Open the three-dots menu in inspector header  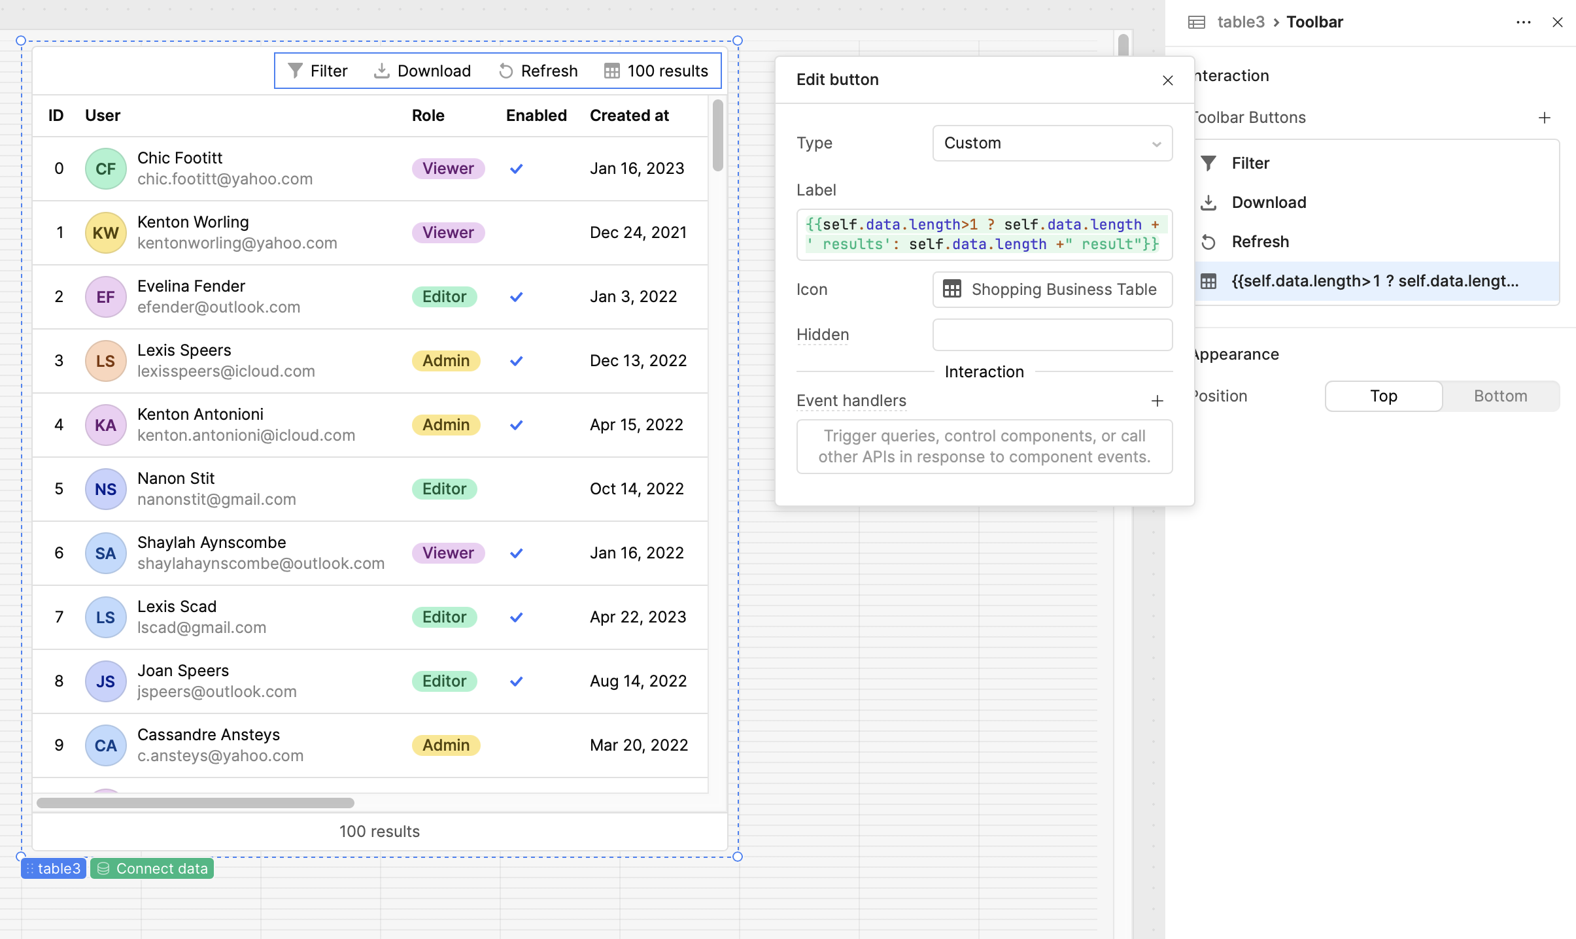click(x=1523, y=22)
